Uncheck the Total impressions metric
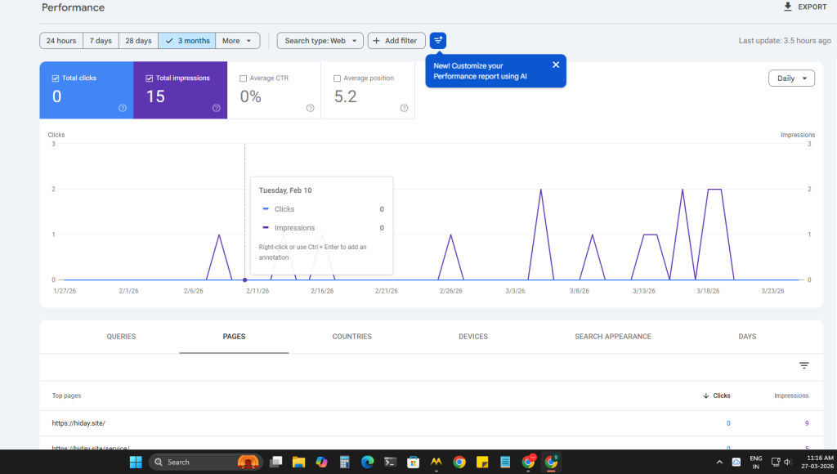Screen dimensions: 837x474 point(150,78)
